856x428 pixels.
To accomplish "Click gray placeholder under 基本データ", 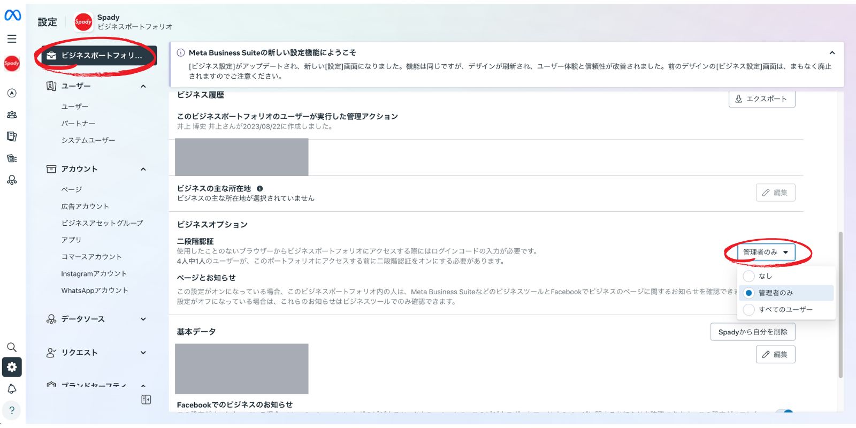I will click(242, 369).
